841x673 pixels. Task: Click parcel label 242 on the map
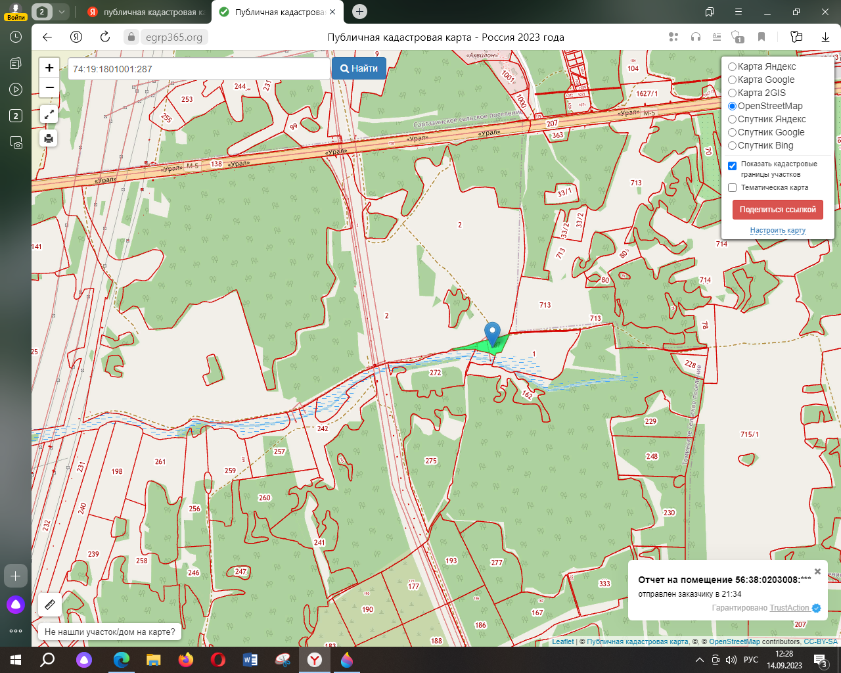(323, 429)
